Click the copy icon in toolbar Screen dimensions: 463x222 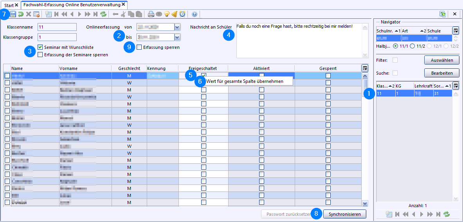(131, 14)
